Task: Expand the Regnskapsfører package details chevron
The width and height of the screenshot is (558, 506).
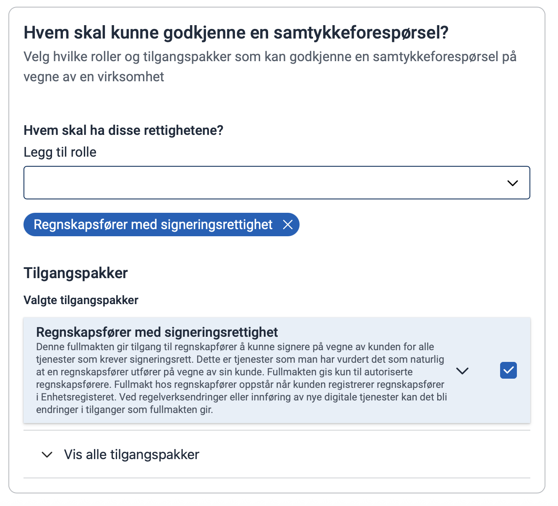Action: [x=462, y=371]
